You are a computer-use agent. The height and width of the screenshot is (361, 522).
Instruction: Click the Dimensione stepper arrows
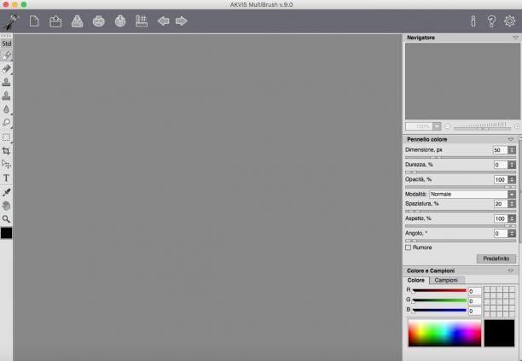click(x=512, y=150)
